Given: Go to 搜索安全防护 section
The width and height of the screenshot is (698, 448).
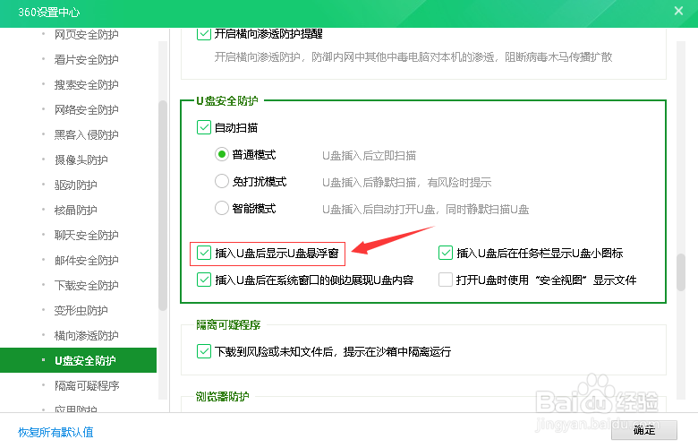Looking at the screenshot, I should [87, 85].
